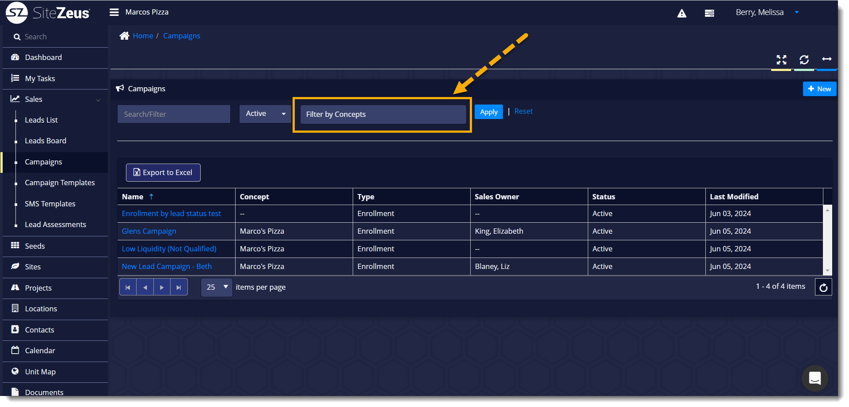
Task: Click the 1 - 4 of 4 items text
Action: (x=780, y=286)
